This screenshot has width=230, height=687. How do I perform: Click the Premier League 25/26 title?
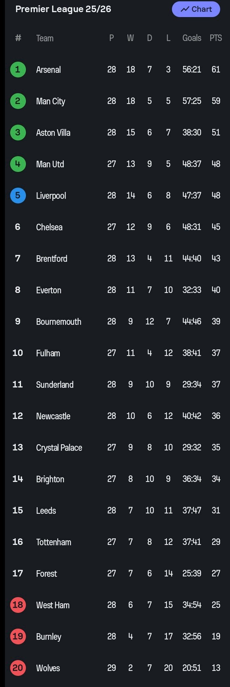pos(63,9)
